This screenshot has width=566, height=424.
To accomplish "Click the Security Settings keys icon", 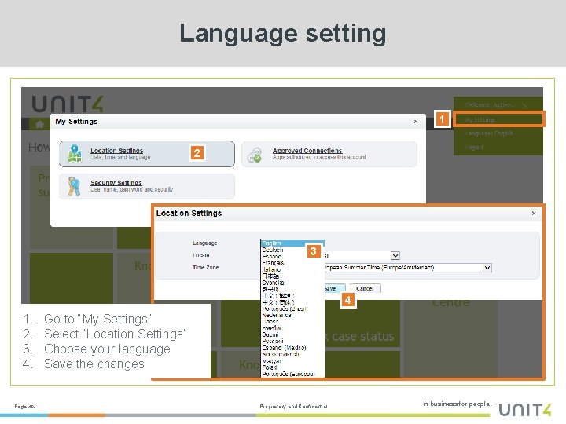I will pyautogui.click(x=74, y=186).
